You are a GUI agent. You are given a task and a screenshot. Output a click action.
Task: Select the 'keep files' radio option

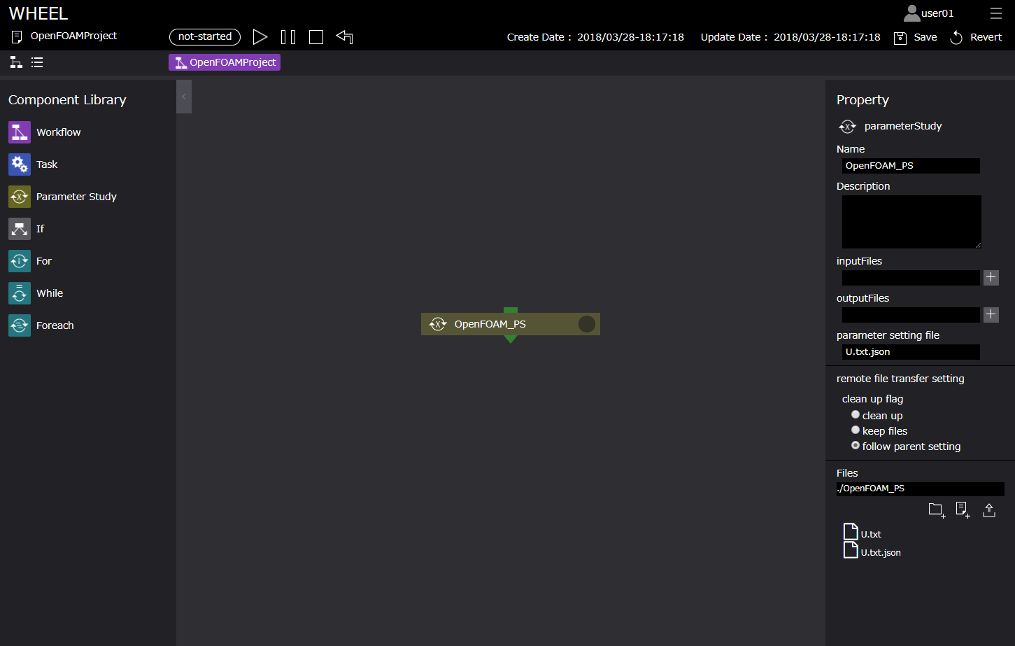[x=856, y=430]
